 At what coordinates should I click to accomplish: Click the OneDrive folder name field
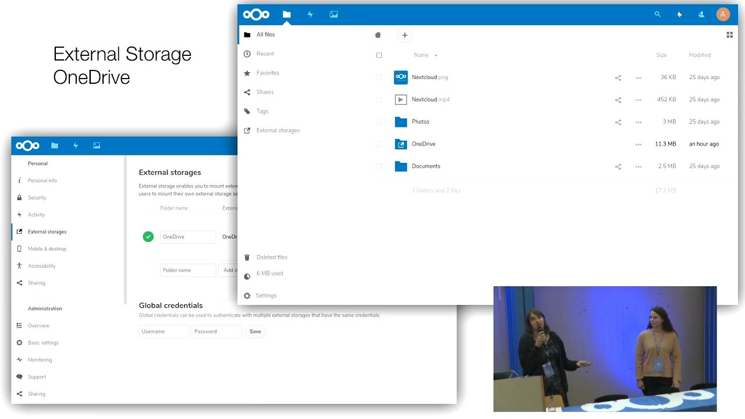pyautogui.click(x=188, y=237)
